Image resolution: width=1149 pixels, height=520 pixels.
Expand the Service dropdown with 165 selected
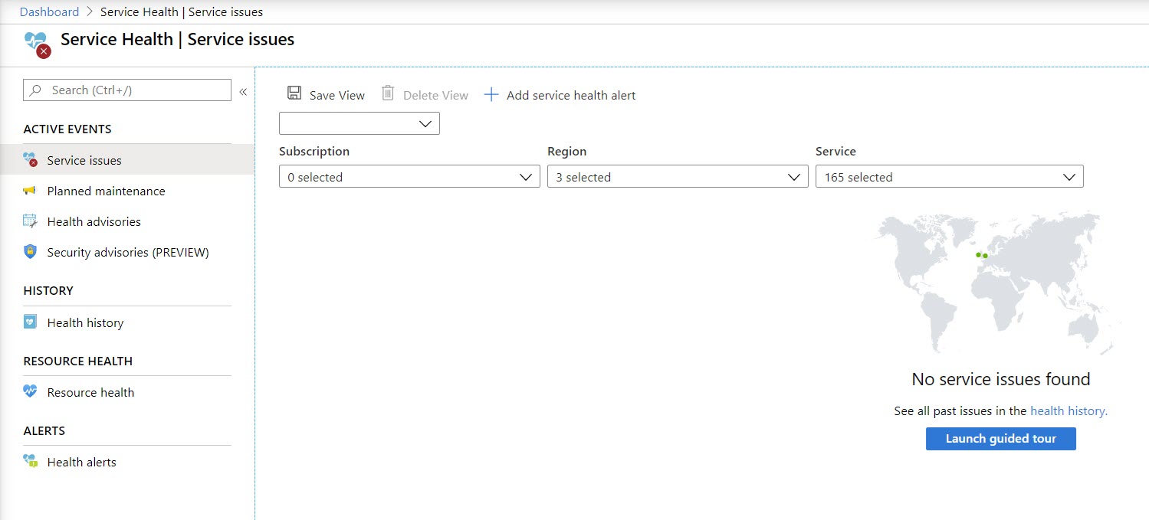(x=949, y=177)
